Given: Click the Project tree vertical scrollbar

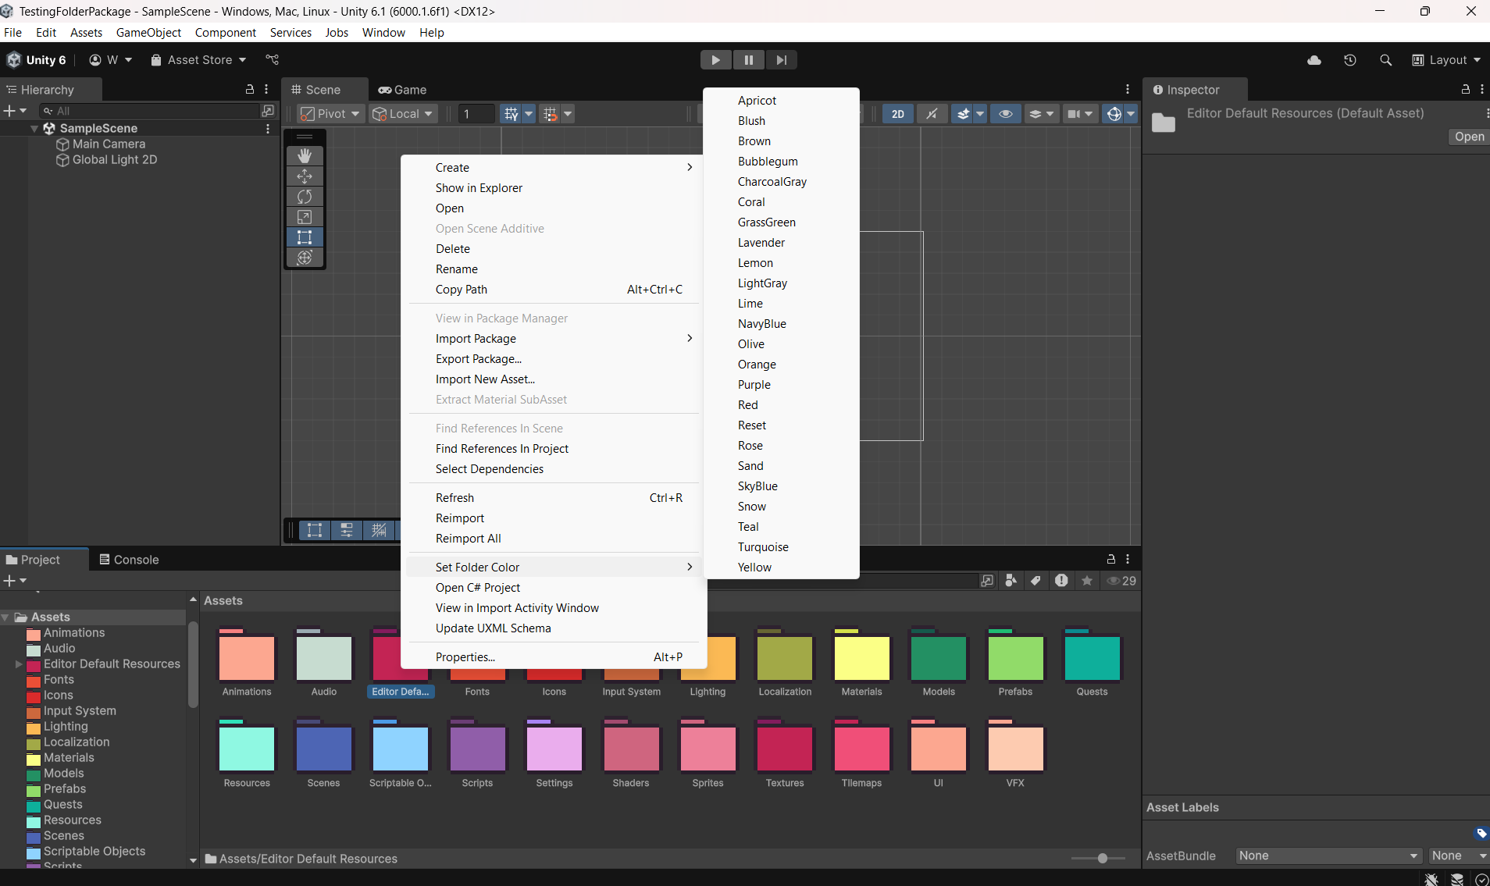Looking at the screenshot, I should (x=193, y=665).
